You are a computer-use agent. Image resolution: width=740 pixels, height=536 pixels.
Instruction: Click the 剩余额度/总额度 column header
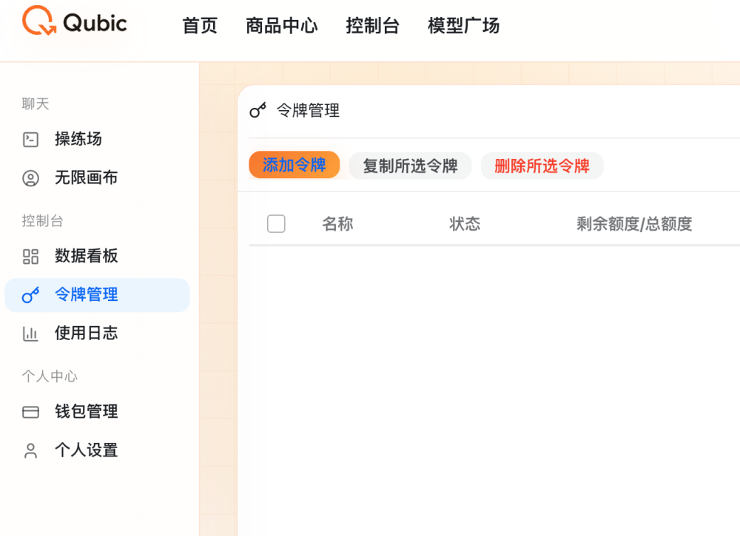point(634,223)
